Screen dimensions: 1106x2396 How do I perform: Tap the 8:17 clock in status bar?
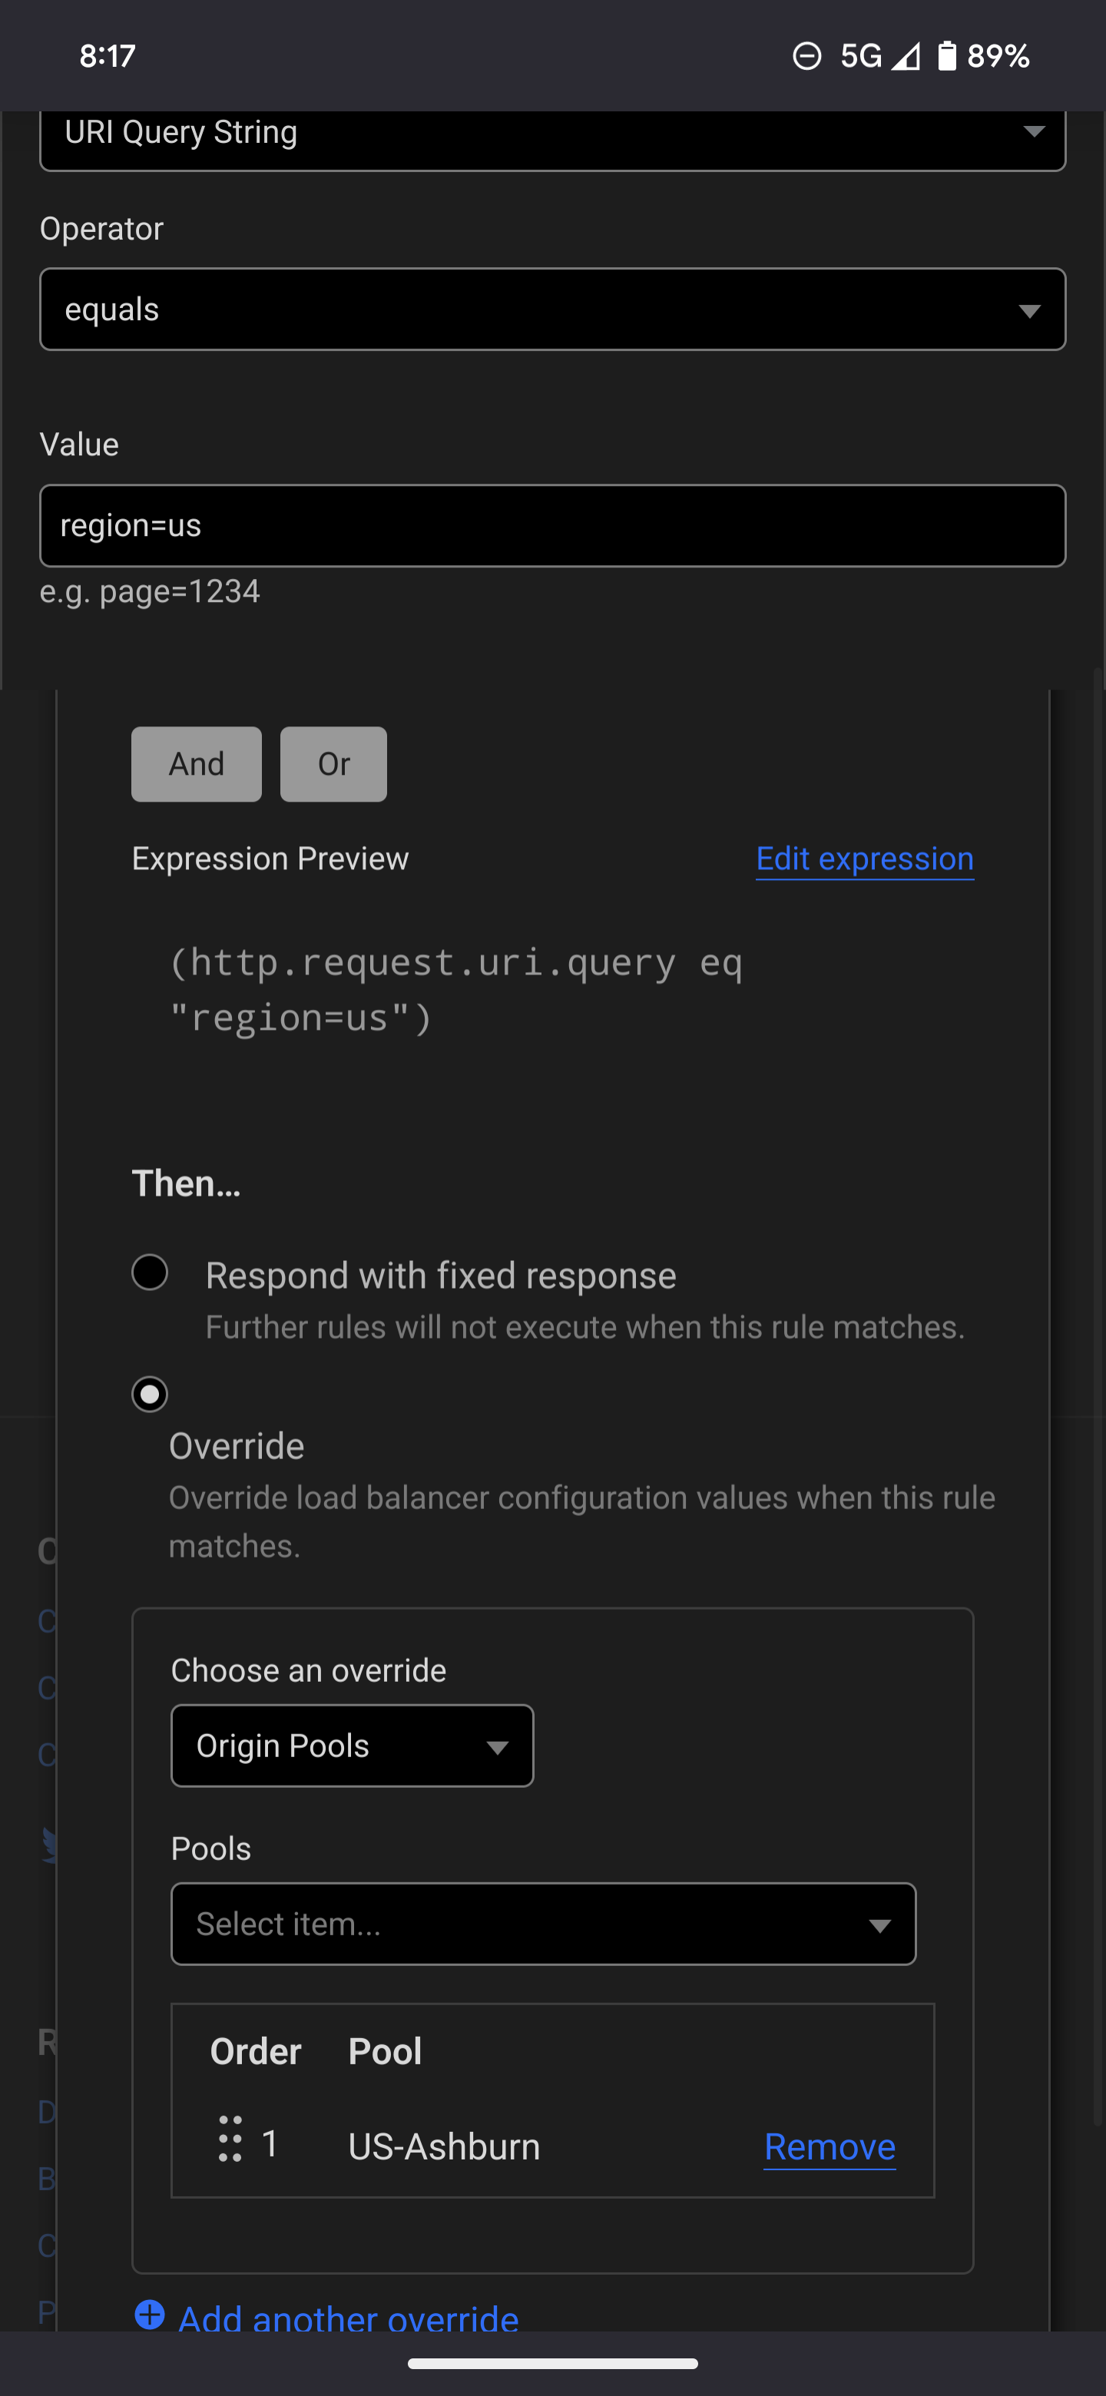click(105, 56)
